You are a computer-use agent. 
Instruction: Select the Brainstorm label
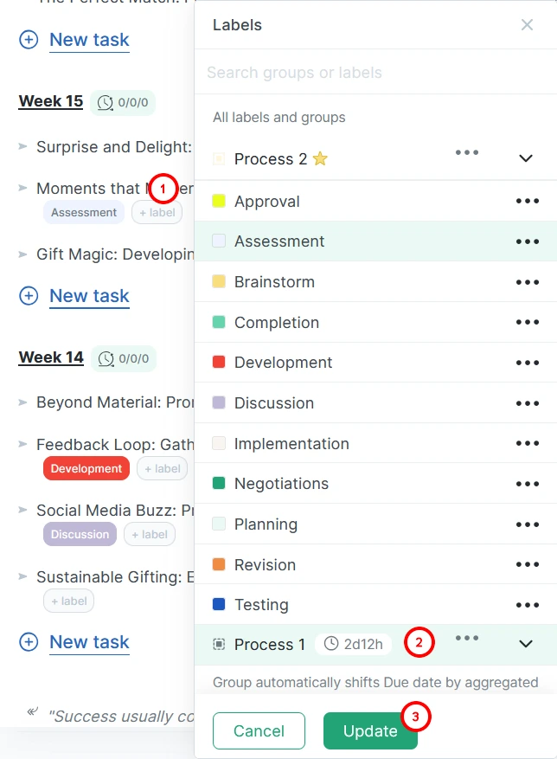(274, 282)
